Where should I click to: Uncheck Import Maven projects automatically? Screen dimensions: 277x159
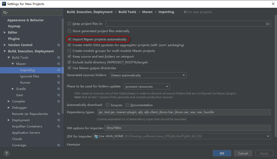(69, 39)
